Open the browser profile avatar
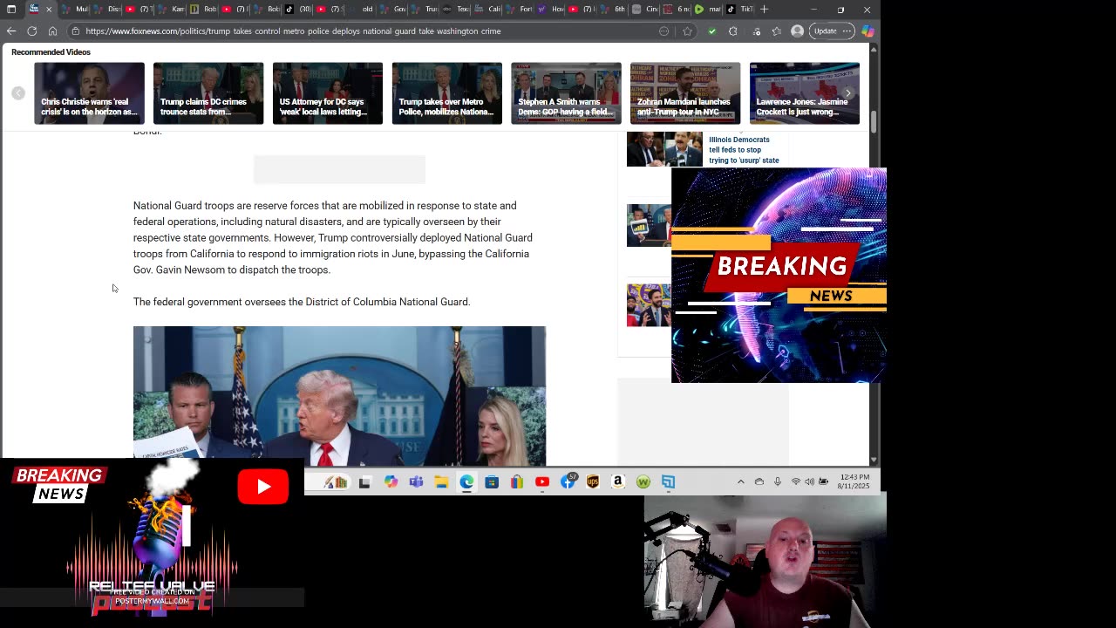Image resolution: width=1116 pixels, height=628 pixels. (797, 31)
